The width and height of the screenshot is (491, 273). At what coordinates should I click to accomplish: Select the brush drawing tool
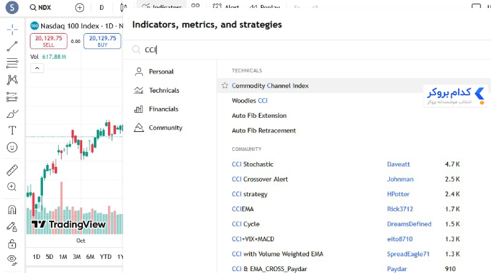[x=12, y=113]
